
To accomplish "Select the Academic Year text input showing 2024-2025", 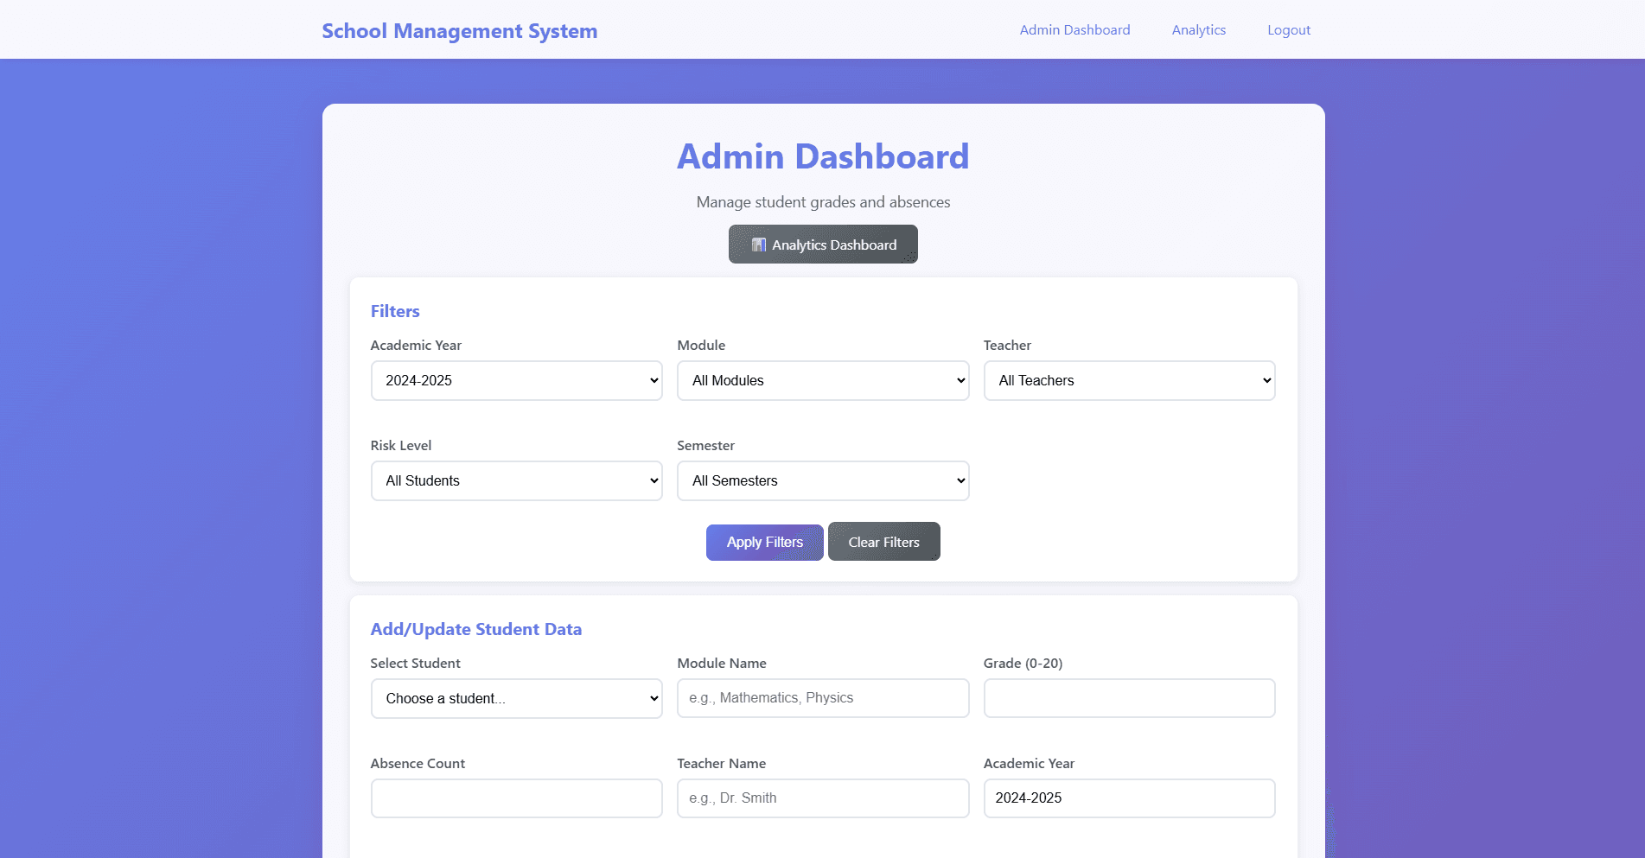I will tap(1128, 798).
